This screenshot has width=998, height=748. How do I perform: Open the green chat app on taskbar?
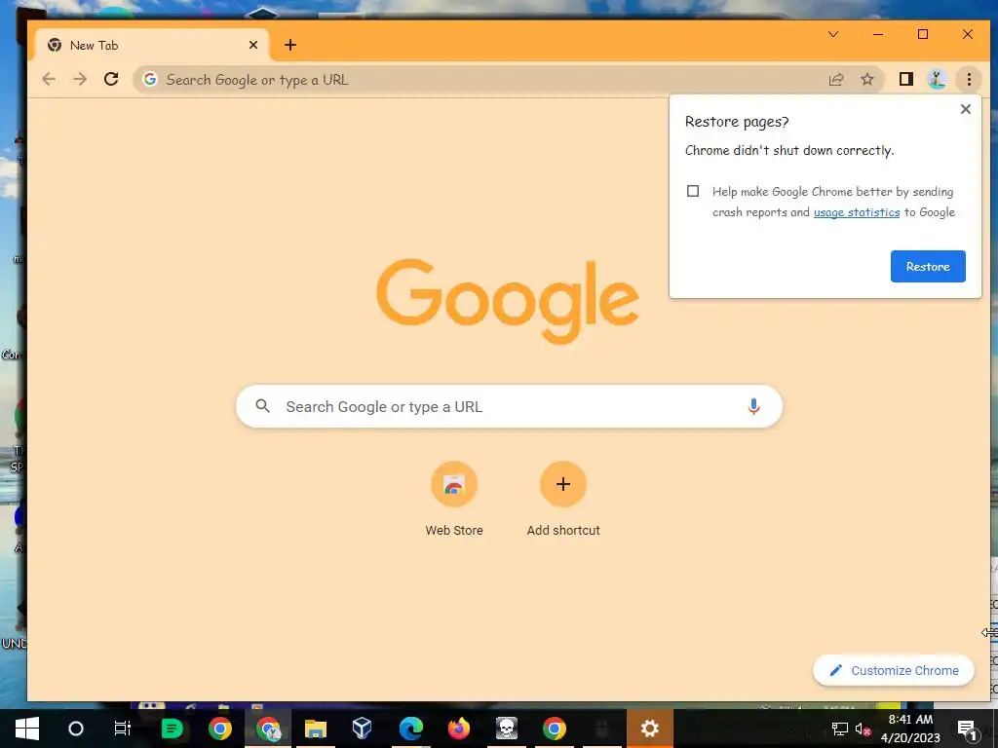(172, 729)
